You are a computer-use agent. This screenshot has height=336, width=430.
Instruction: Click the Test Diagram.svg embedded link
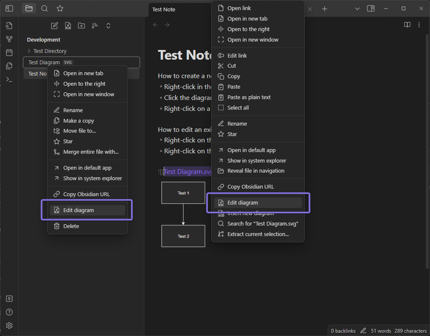click(x=188, y=172)
